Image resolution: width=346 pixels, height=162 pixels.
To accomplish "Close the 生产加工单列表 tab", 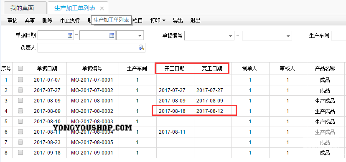I will (x=102, y=8).
